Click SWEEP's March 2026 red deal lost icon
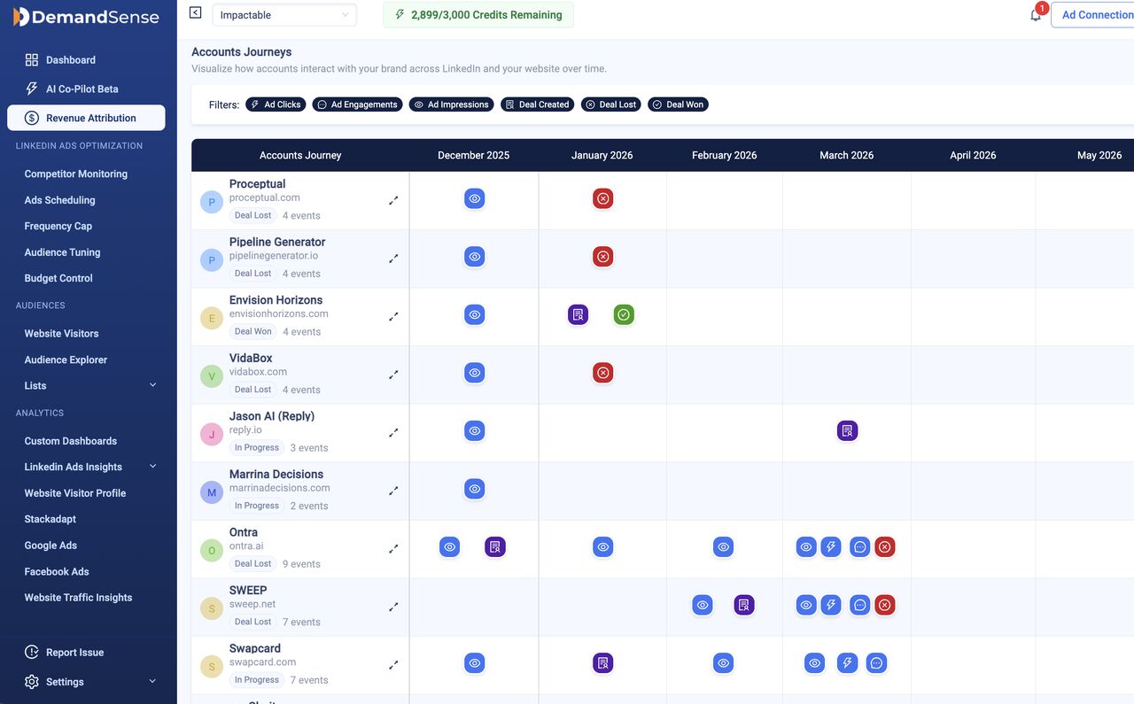This screenshot has width=1134, height=704. [x=884, y=606]
